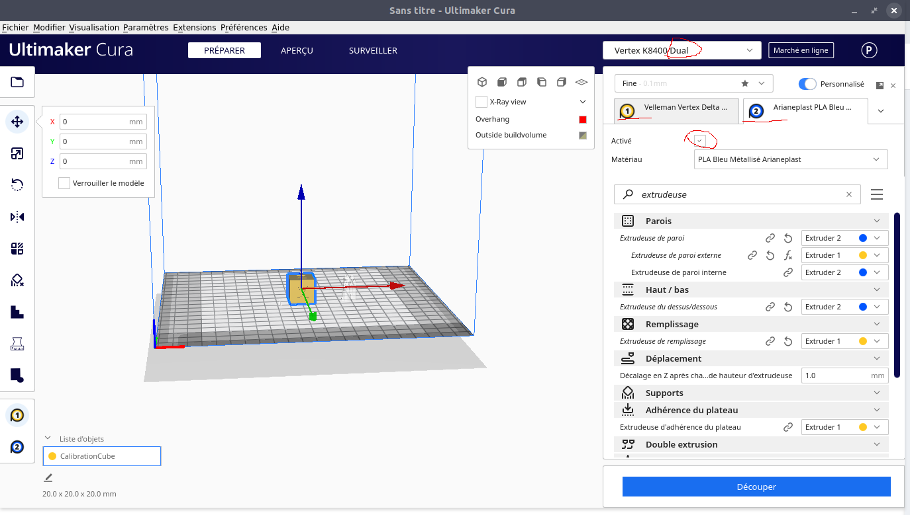Click link icon of Extrudeuse de remplissage
The height and width of the screenshot is (515, 910).
(x=770, y=341)
